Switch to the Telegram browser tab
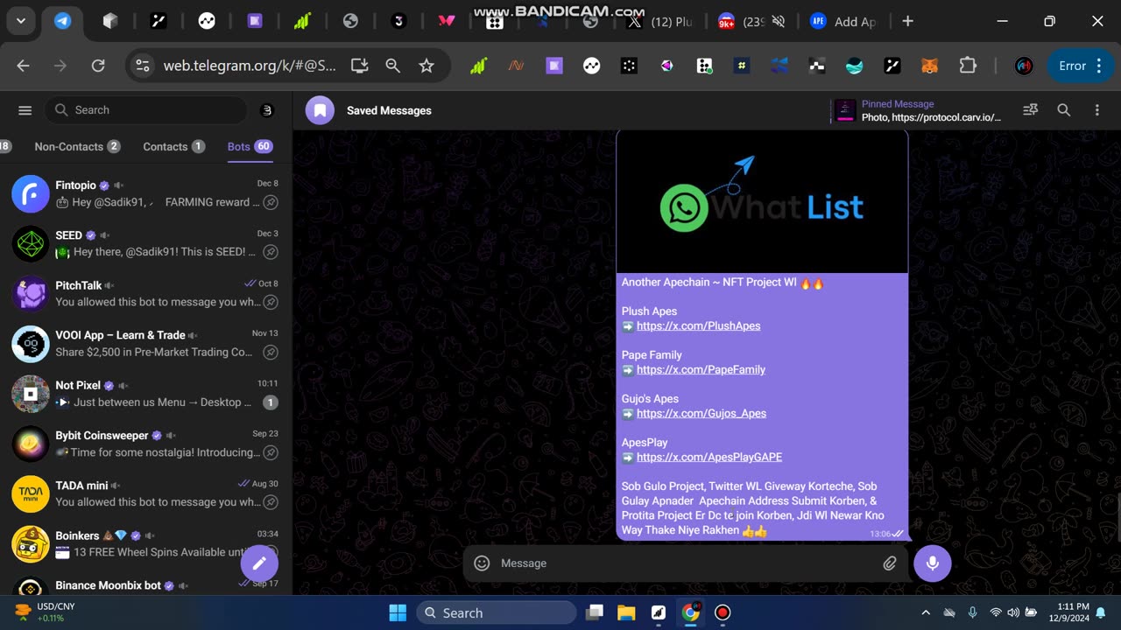The image size is (1121, 630). [63, 21]
